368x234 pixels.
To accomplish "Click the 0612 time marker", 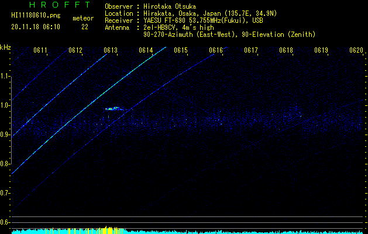I will [75, 50].
